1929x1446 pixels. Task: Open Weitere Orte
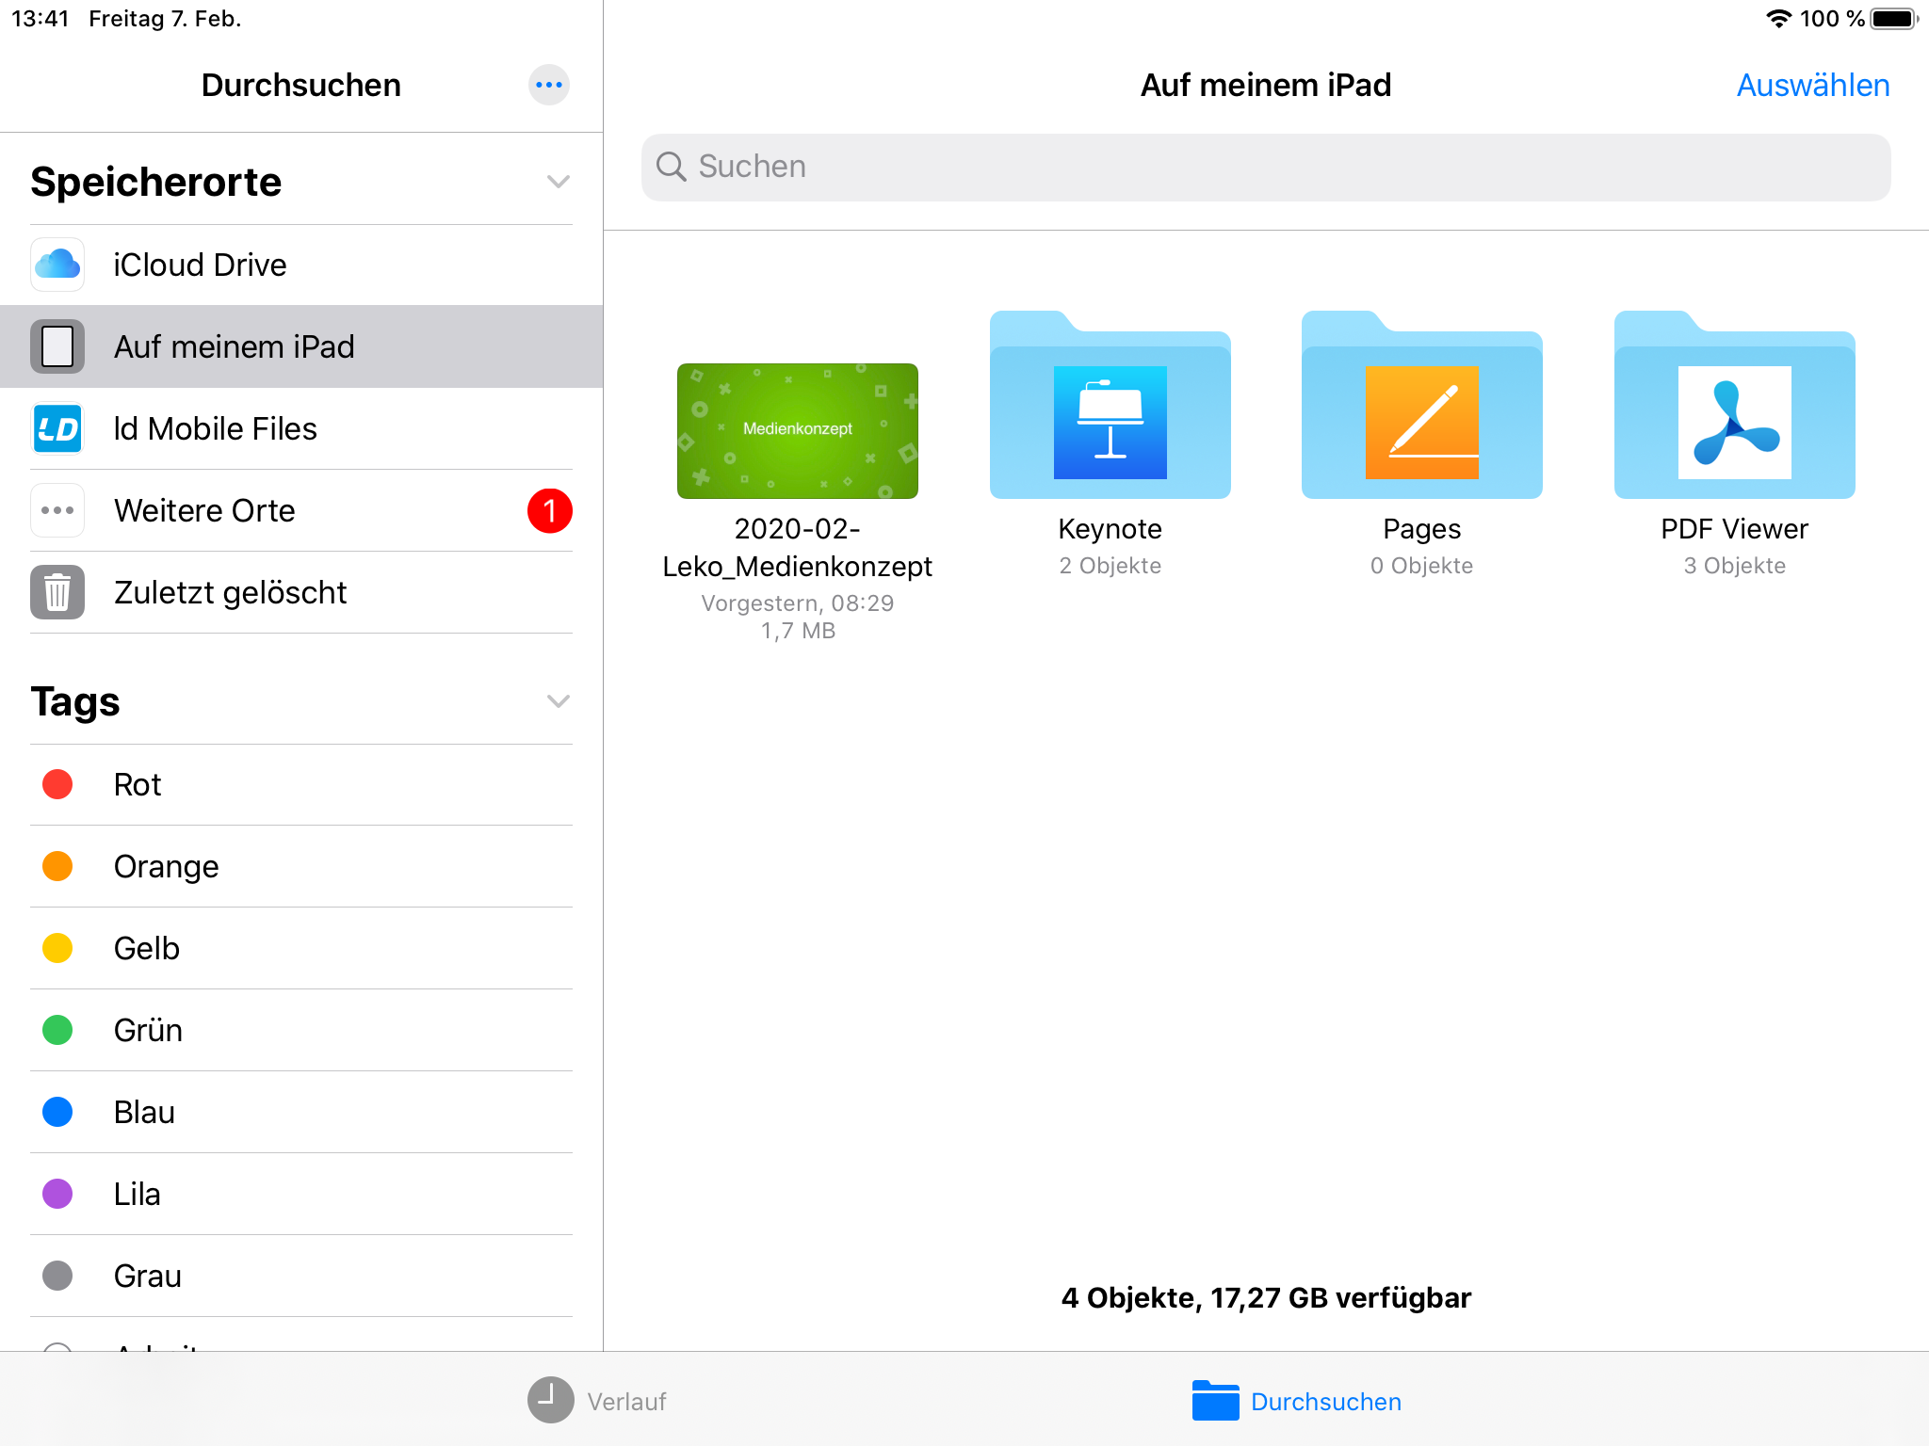tap(301, 510)
